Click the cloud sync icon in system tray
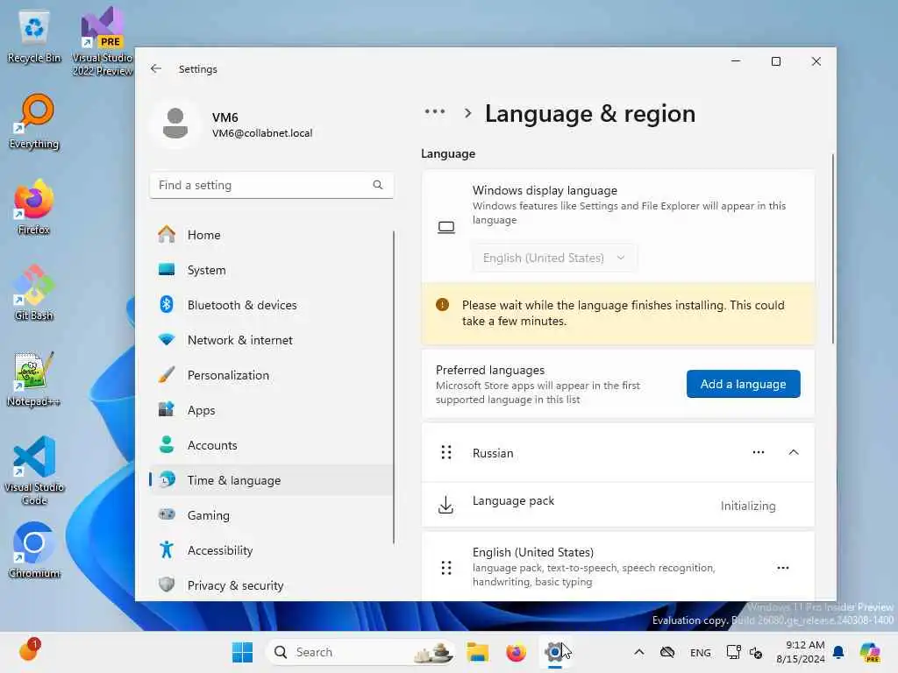 tap(667, 652)
